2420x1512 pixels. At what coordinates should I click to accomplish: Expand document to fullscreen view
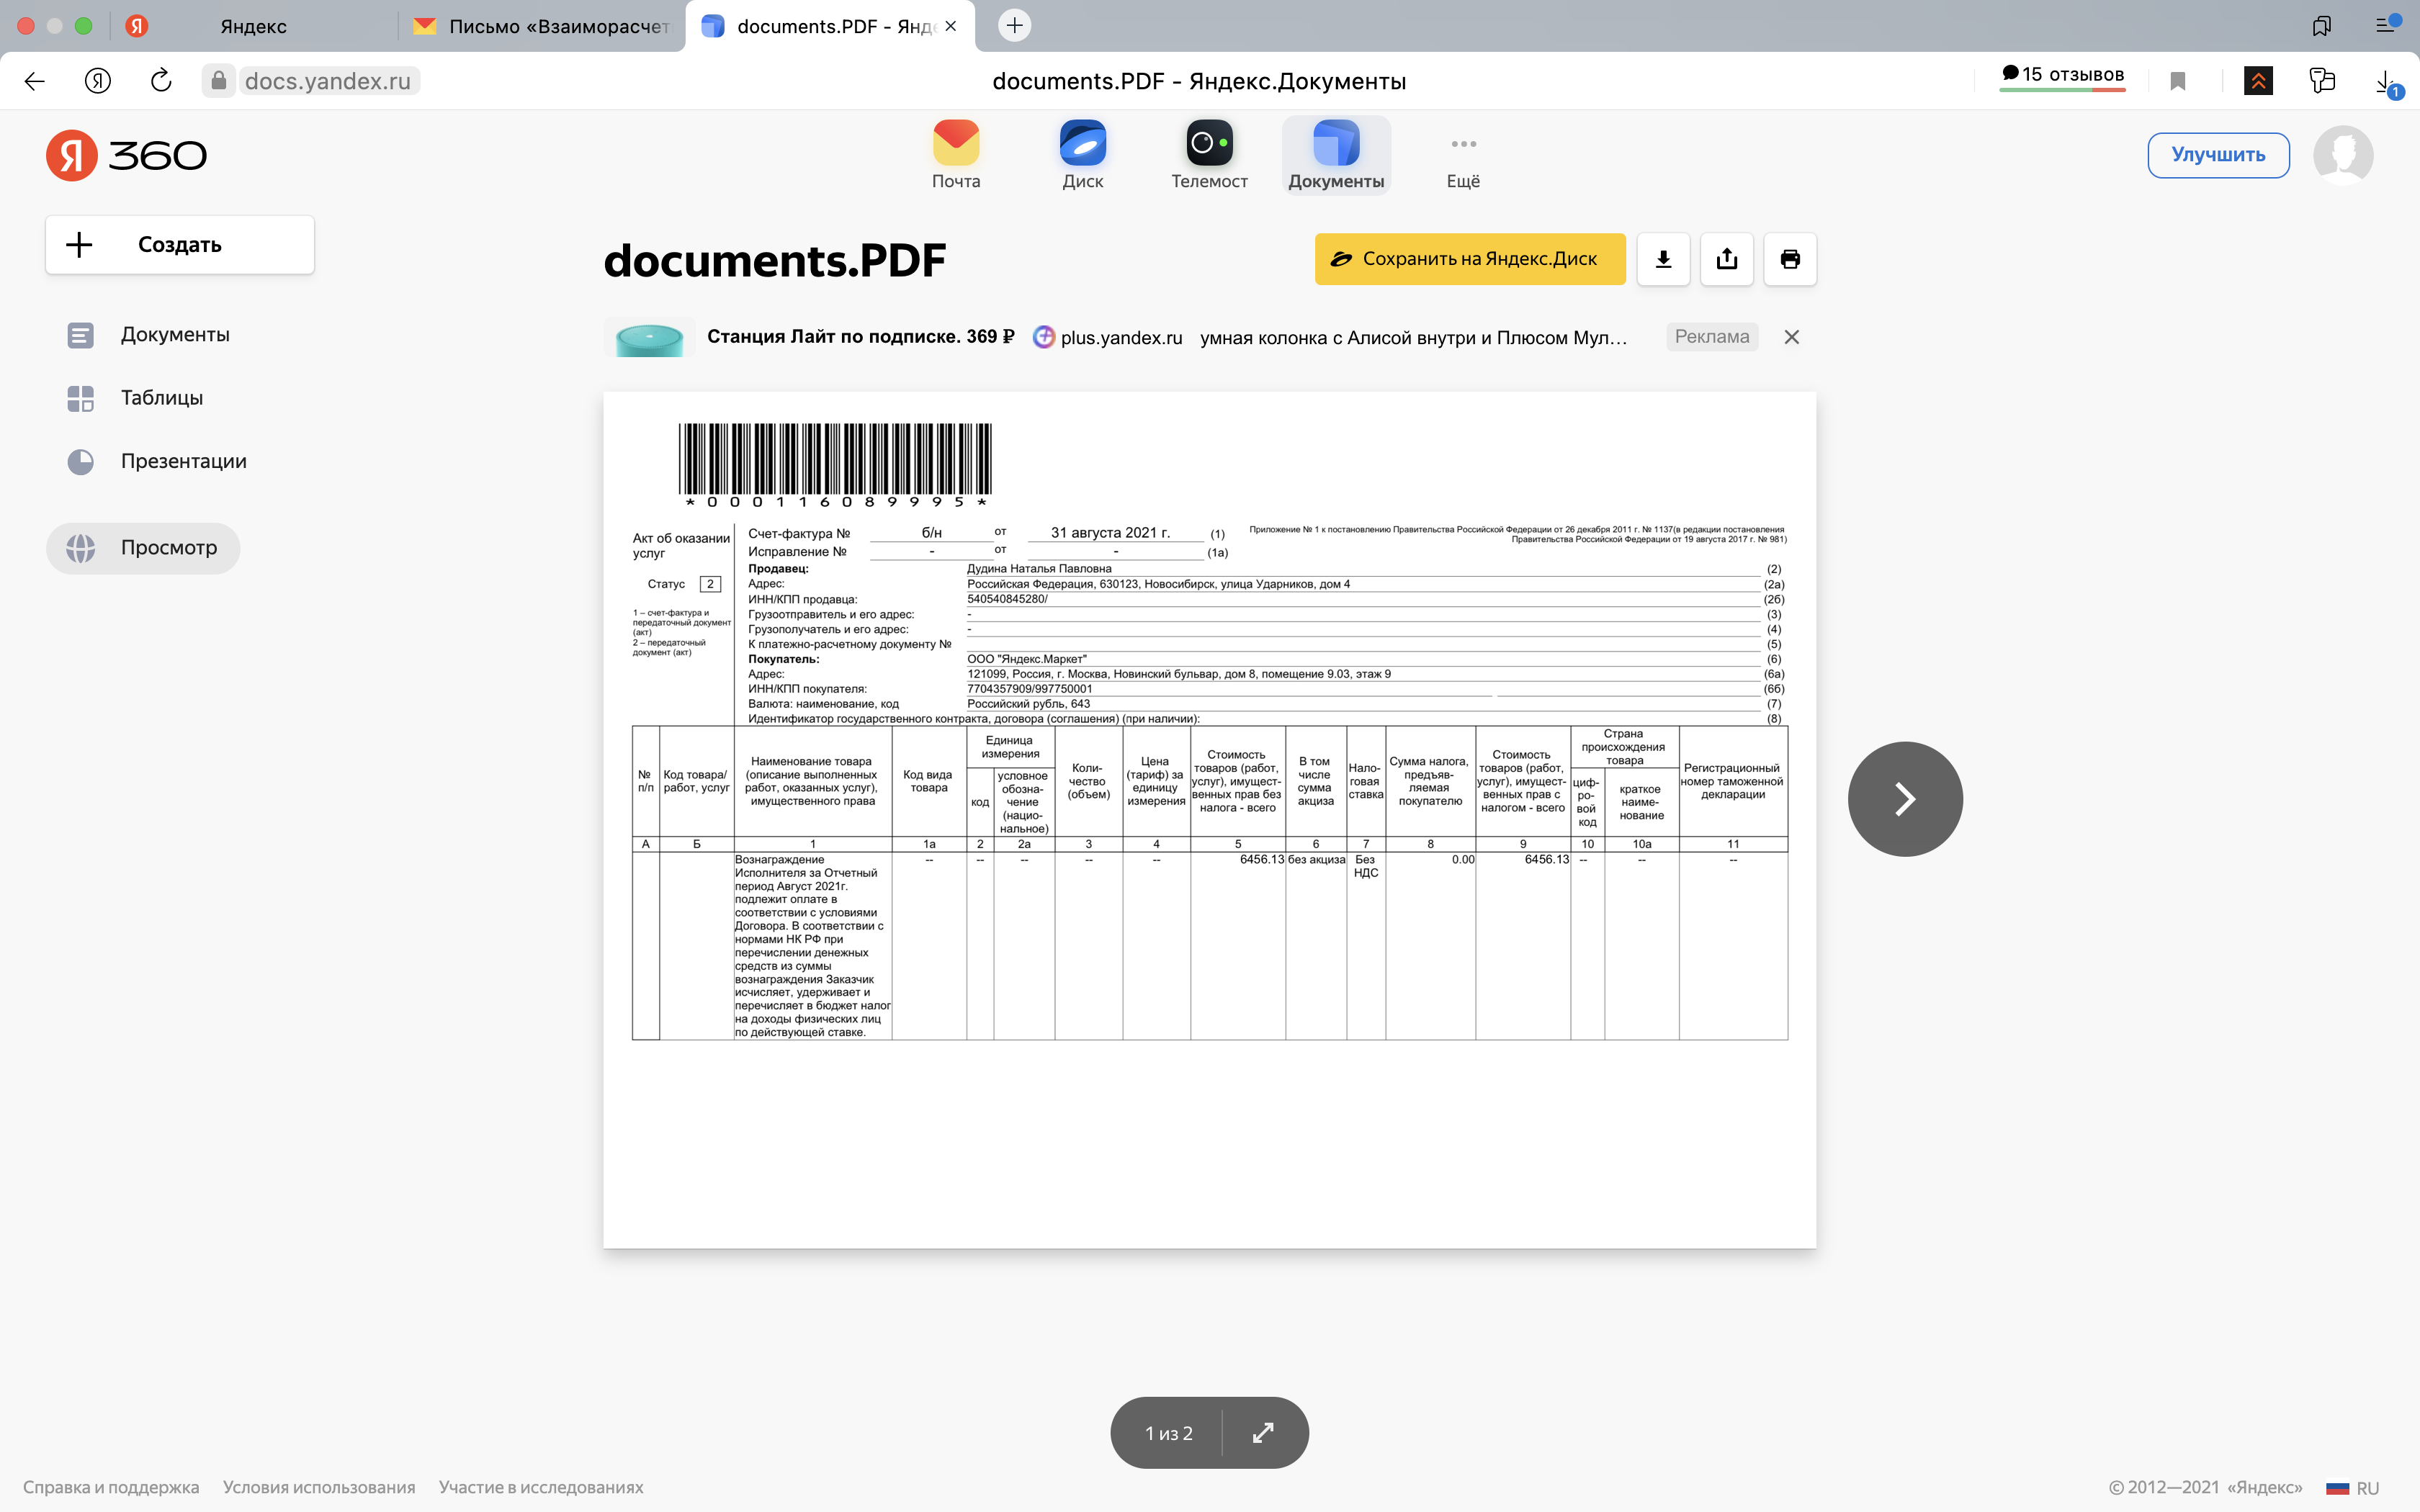pyautogui.click(x=1263, y=1433)
